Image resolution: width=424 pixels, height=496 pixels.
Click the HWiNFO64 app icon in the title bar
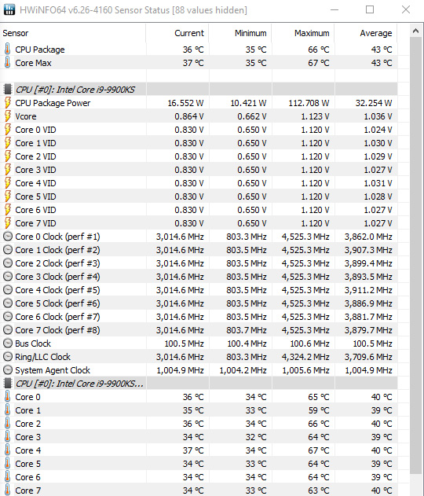pyautogui.click(x=9, y=9)
